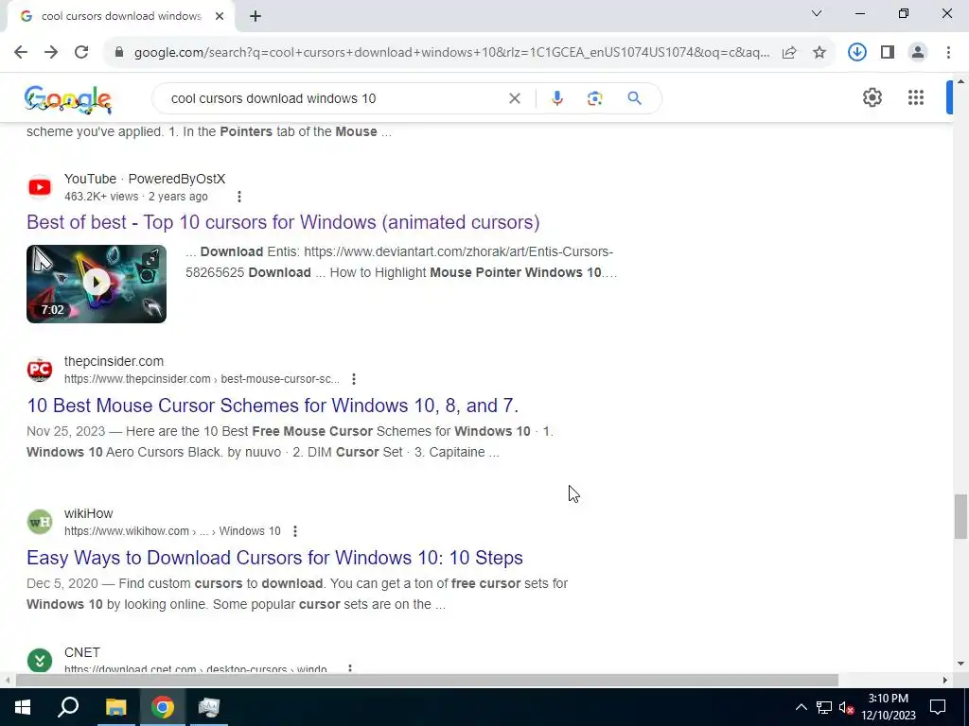
Task: Click the thepcinsider.com favicon
Action: tap(40, 370)
